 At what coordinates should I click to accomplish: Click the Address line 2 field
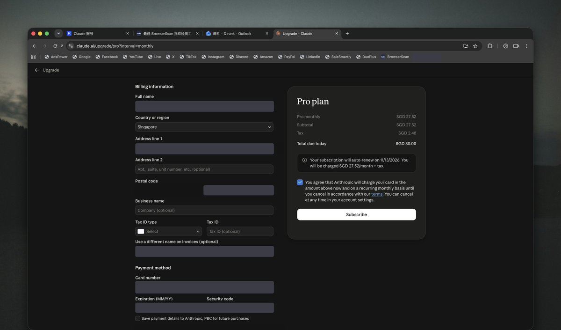pyautogui.click(x=204, y=169)
